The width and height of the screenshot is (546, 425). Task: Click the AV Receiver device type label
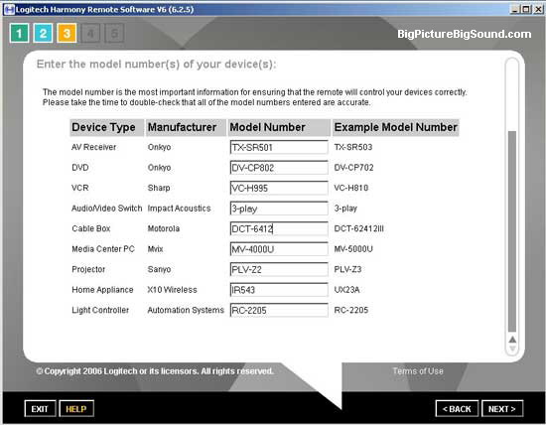tap(93, 147)
